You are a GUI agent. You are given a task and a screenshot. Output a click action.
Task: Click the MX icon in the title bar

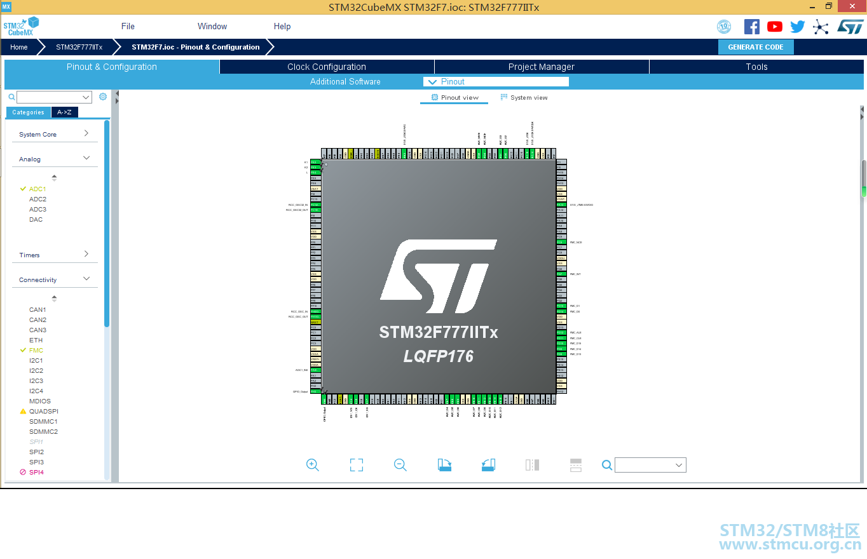[6, 6]
